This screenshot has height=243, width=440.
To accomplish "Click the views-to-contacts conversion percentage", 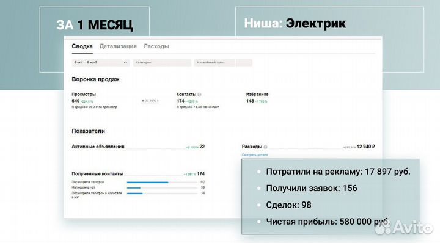I will [x=150, y=101].
